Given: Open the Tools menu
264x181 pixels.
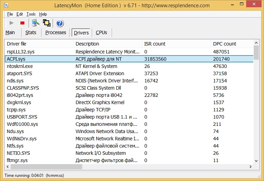Looking at the screenshot, I should [x=31, y=14].
